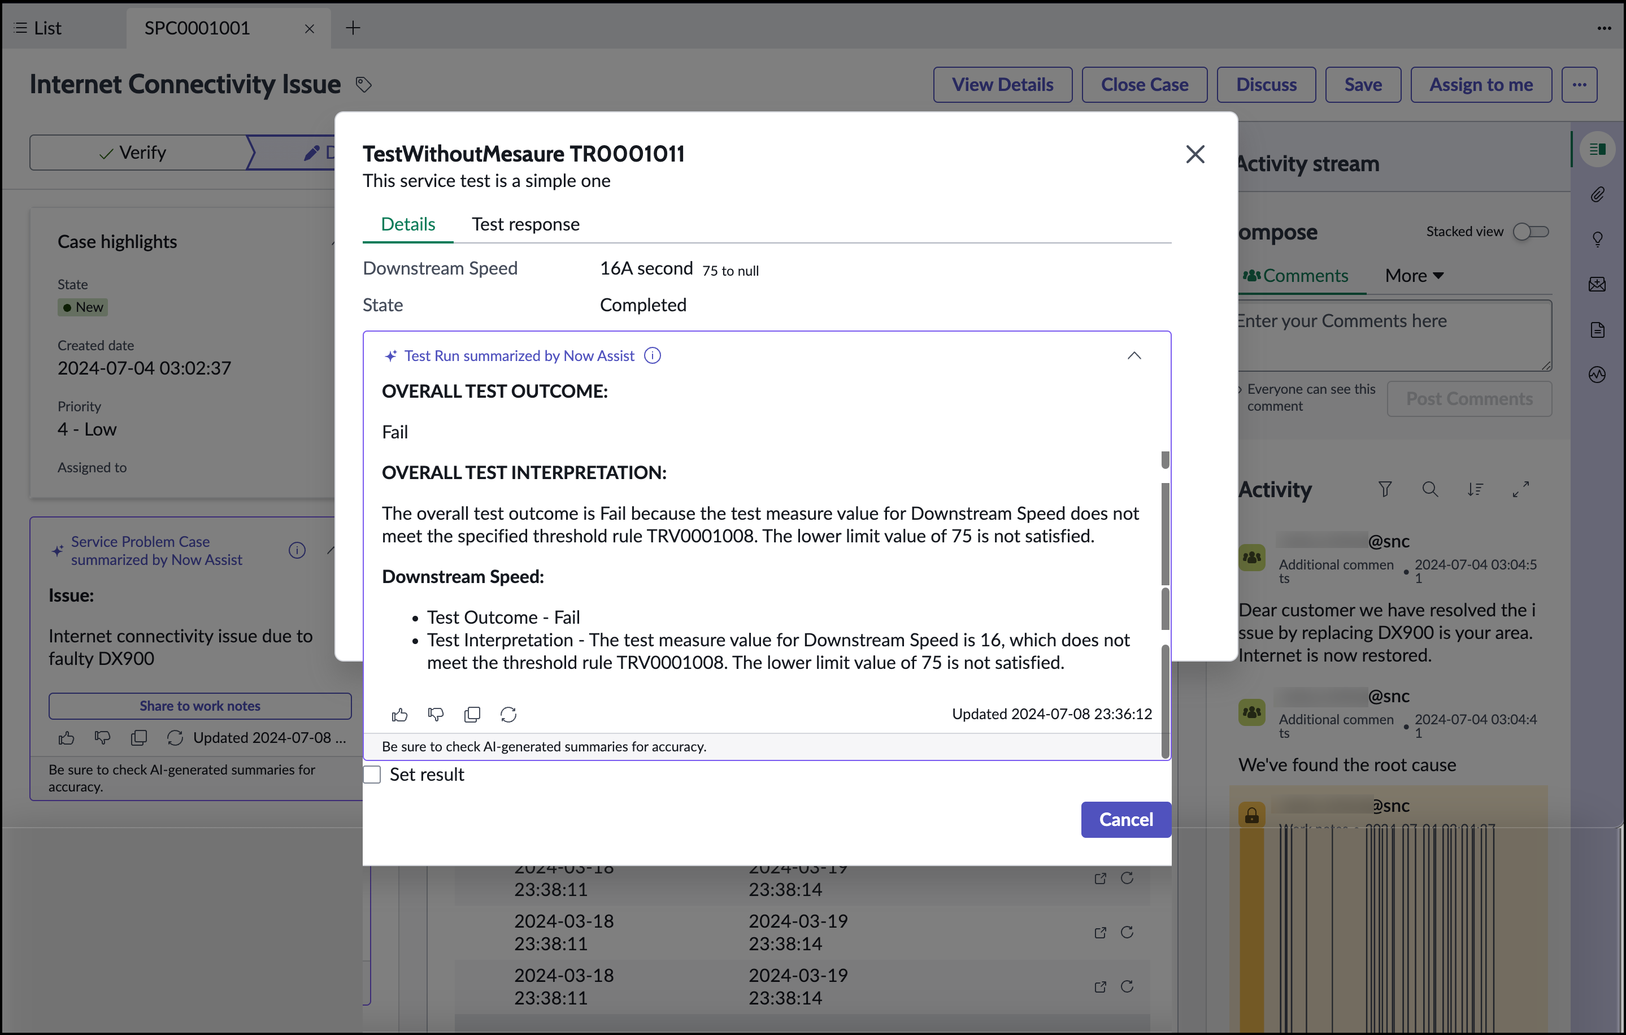Sort the Activity entries
This screenshot has width=1626, height=1035.
pos(1475,489)
